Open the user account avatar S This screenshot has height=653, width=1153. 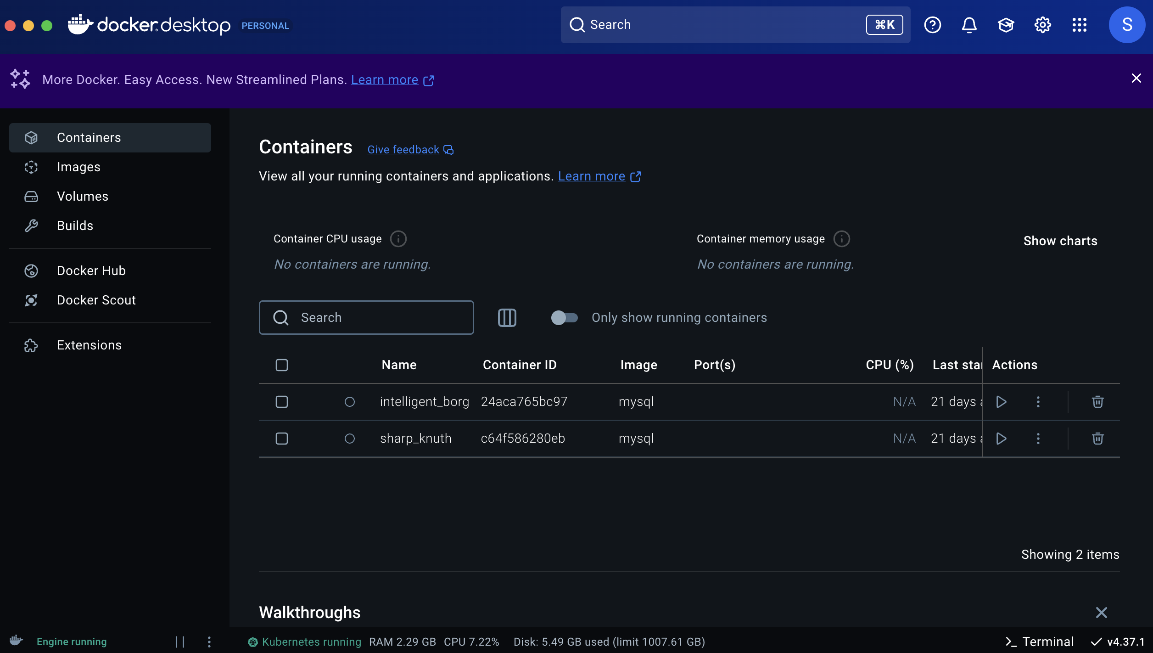coord(1127,25)
